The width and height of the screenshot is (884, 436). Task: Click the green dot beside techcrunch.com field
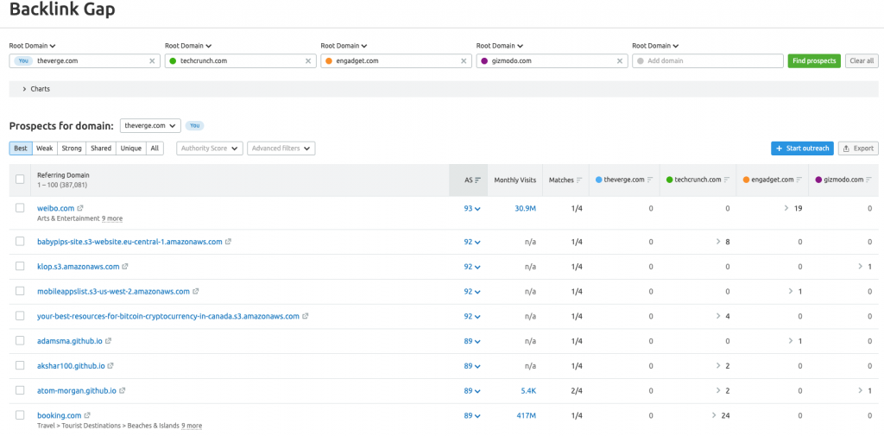173,61
